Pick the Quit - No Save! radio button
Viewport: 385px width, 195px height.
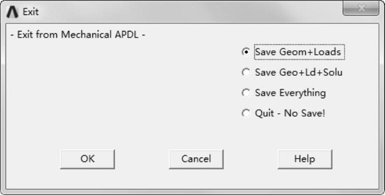(x=246, y=114)
